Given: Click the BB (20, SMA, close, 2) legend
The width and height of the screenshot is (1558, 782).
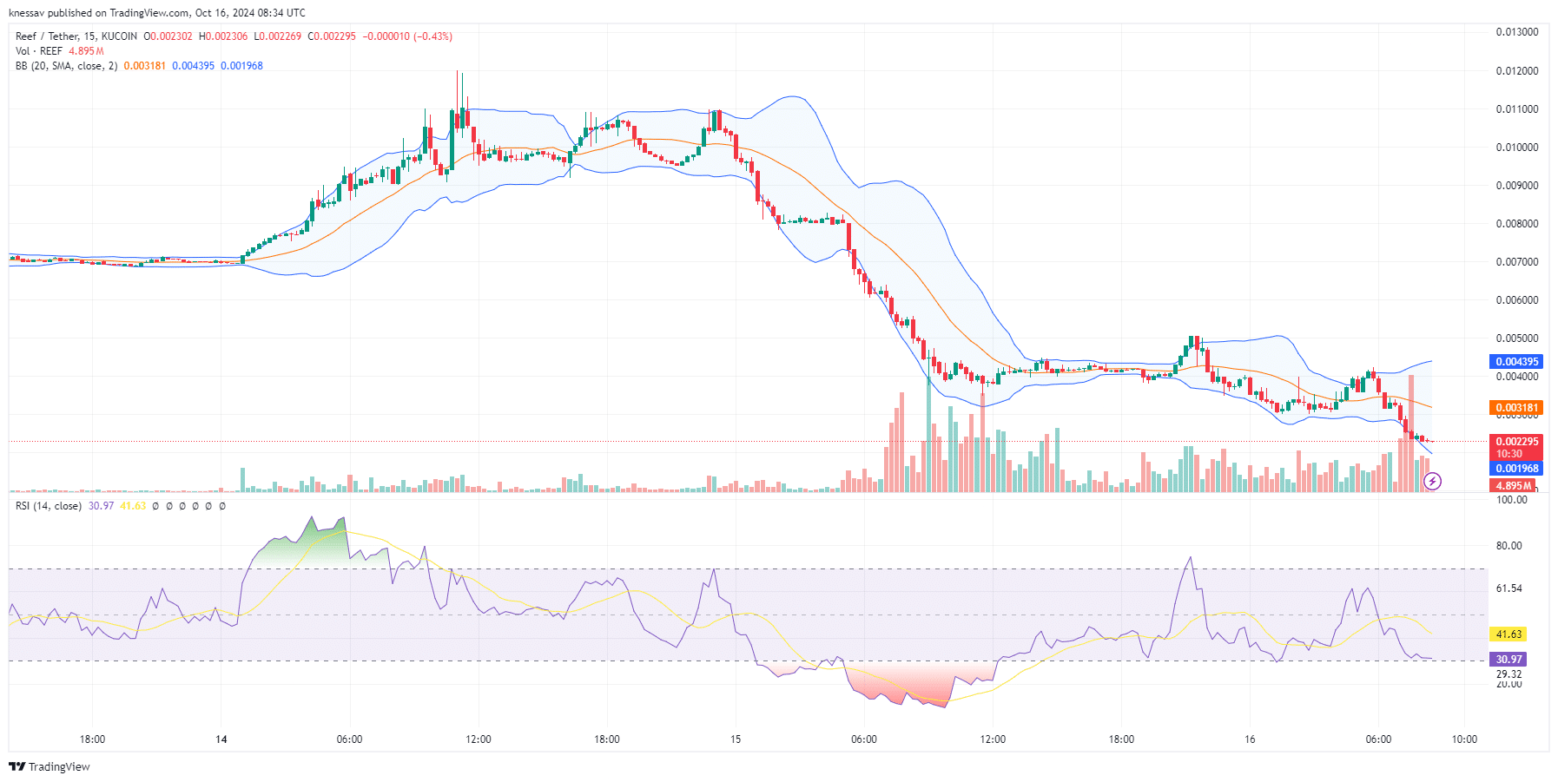Looking at the screenshot, I should point(66,66).
